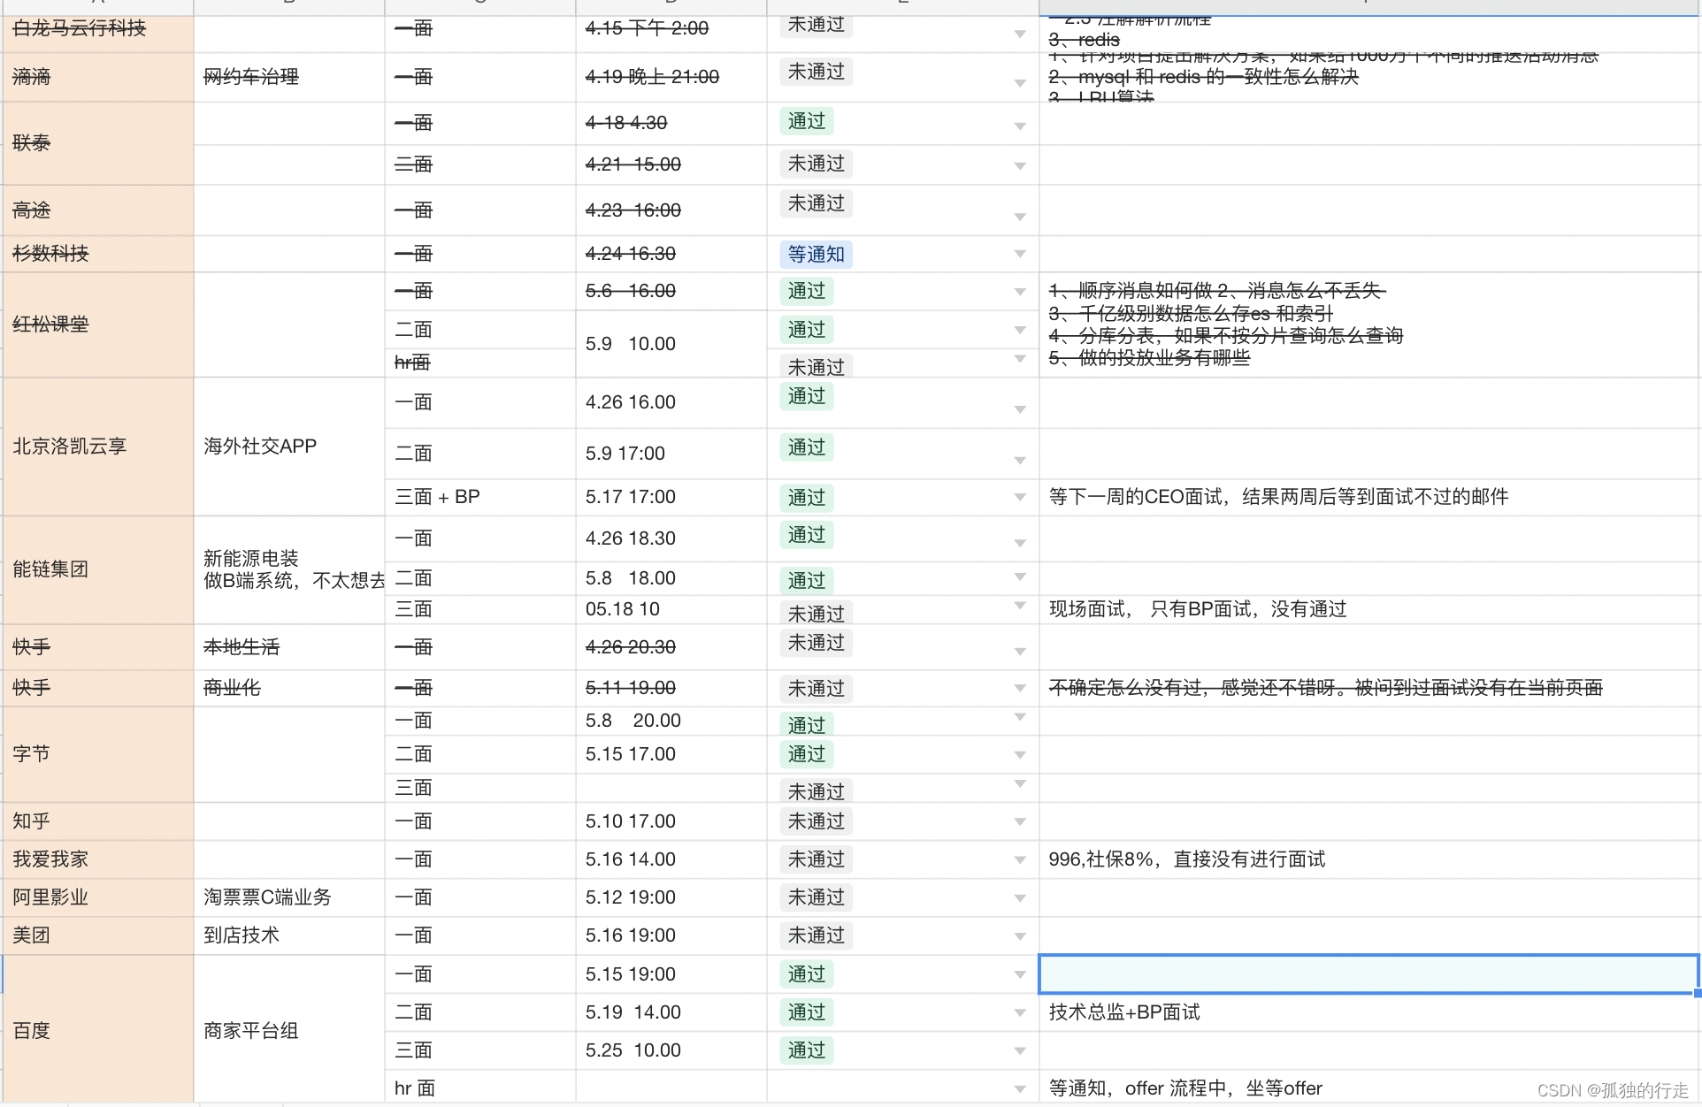Open status dropdown arrow in 高途 row
This screenshot has height=1107, width=1702.
tap(1020, 217)
